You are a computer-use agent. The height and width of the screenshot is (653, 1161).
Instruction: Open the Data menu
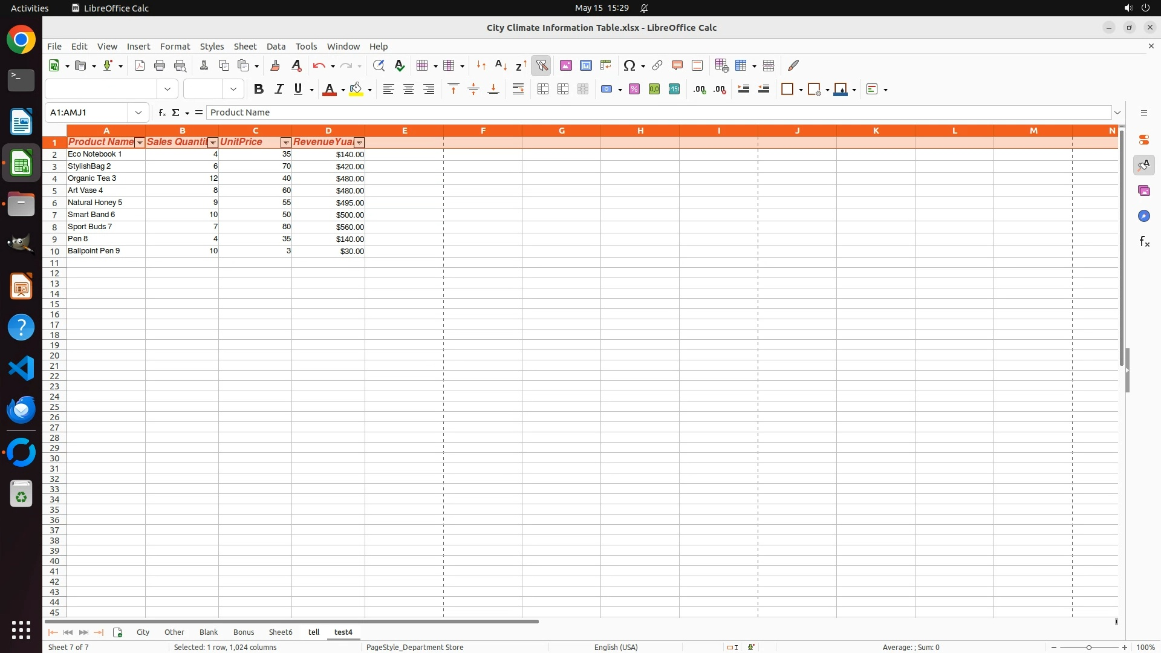[x=276, y=47]
